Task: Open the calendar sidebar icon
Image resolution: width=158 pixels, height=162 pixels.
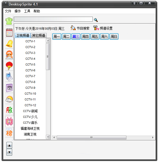Action: [x=9, y=32]
